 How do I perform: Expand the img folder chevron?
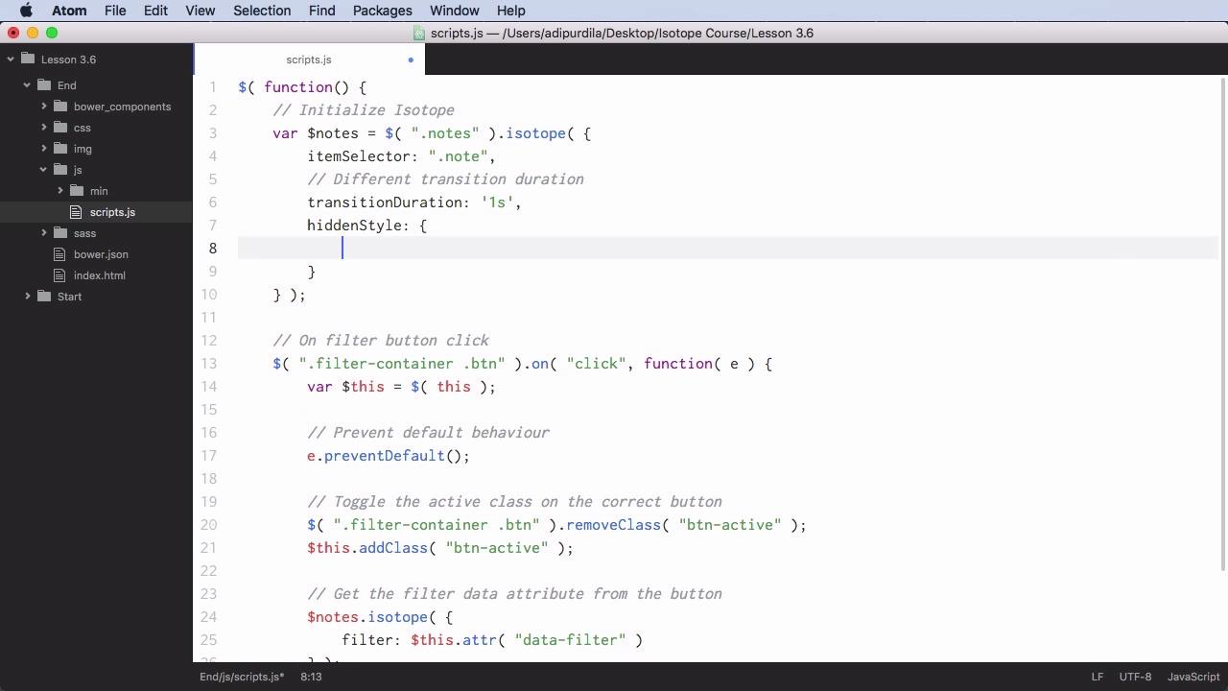pos(44,149)
